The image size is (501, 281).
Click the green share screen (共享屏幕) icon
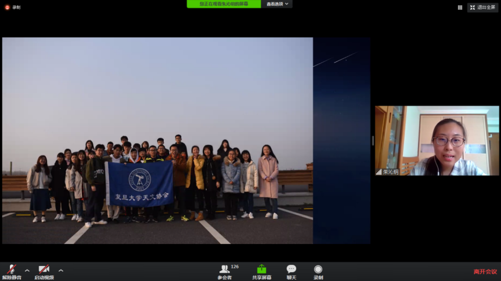tap(261, 271)
